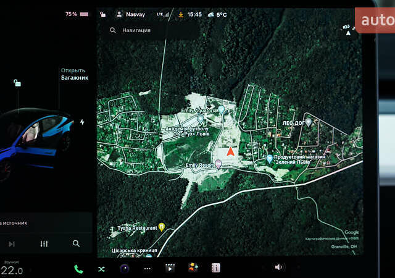Open the software download icon

click(x=181, y=15)
